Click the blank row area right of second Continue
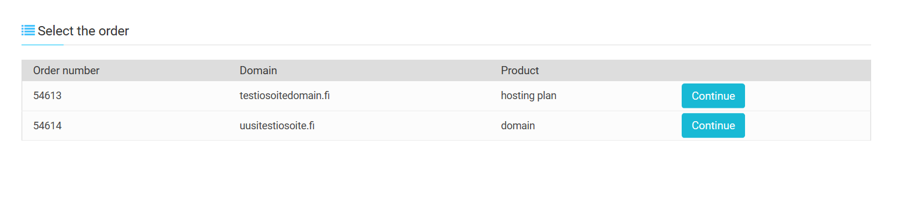 (808, 125)
